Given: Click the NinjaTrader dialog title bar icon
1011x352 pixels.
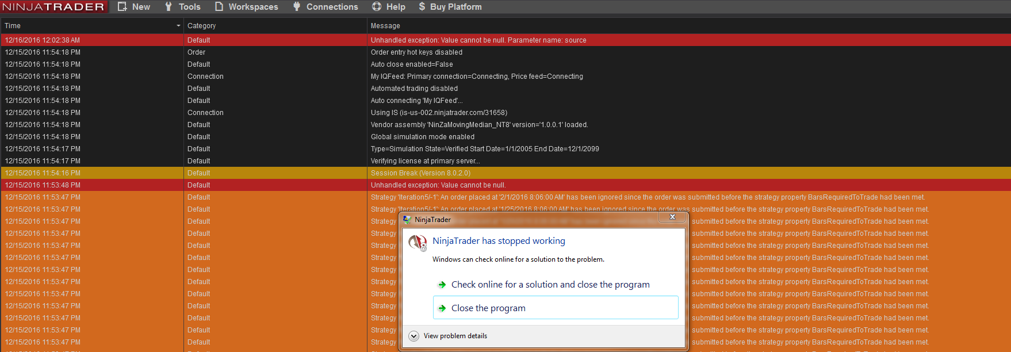Looking at the screenshot, I should click(x=407, y=220).
